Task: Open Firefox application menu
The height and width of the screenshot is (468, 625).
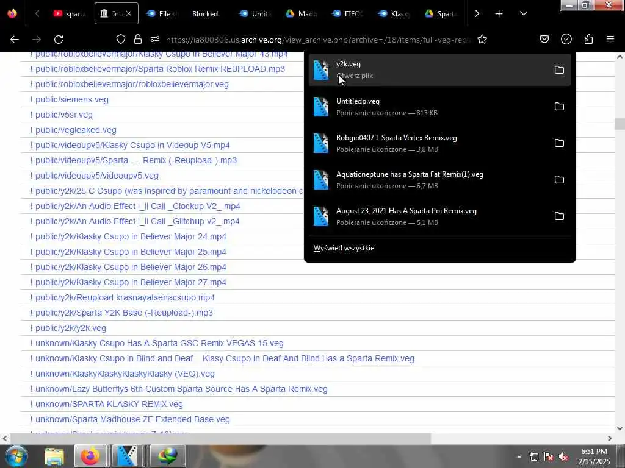Action: (x=610, y=39)
